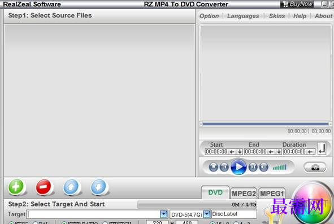334x224 pixels.
Task: Open the About menu
Action: (324, 16)
